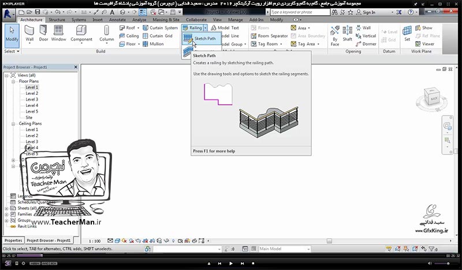Open Level 3 ceiling plan
Viewport: 462px width, 270px height.
click(32, 142)
